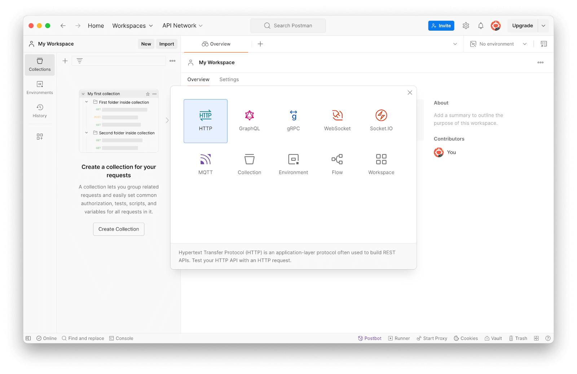Image resolution: width=577 pixels, height=374 pixels.
Task: Create a new Flow from the dialog
Action: click(x=337, y=164)
